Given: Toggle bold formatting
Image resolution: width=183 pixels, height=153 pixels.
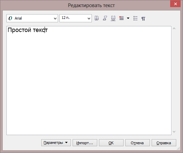Looking at the screenshot, I should coord(97,18).
